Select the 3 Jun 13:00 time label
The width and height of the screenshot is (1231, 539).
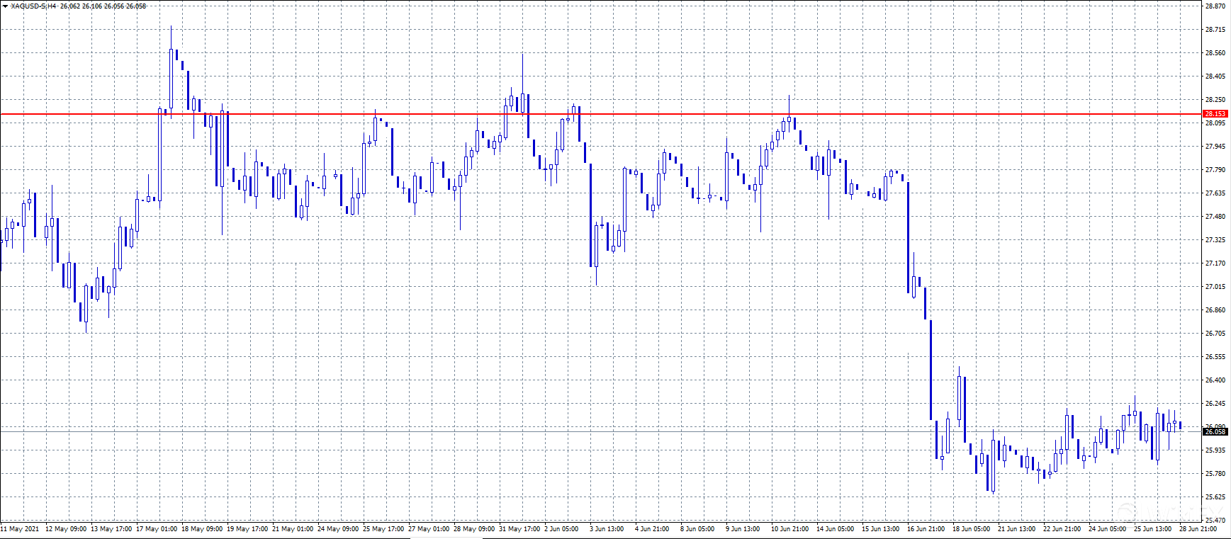[x=607, y=528]
